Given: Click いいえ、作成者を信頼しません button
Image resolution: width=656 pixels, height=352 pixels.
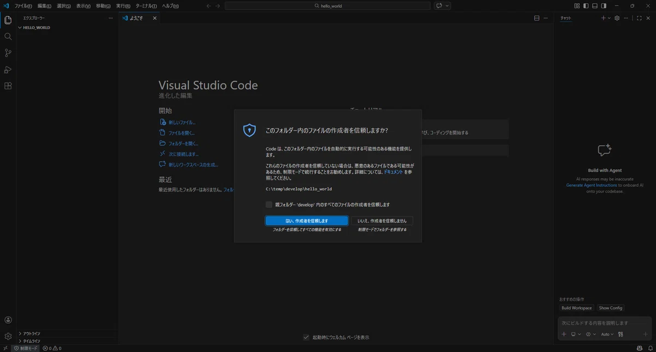Looking at the screenshot, I should [382, 221].
